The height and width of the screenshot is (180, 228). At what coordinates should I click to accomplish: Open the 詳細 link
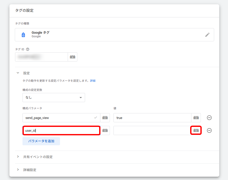[x=93, y=81]
